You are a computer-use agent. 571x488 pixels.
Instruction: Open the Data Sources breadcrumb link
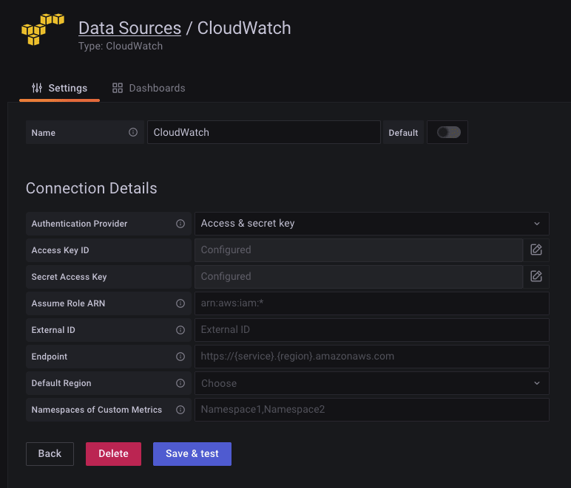click(x=129, y=28)
